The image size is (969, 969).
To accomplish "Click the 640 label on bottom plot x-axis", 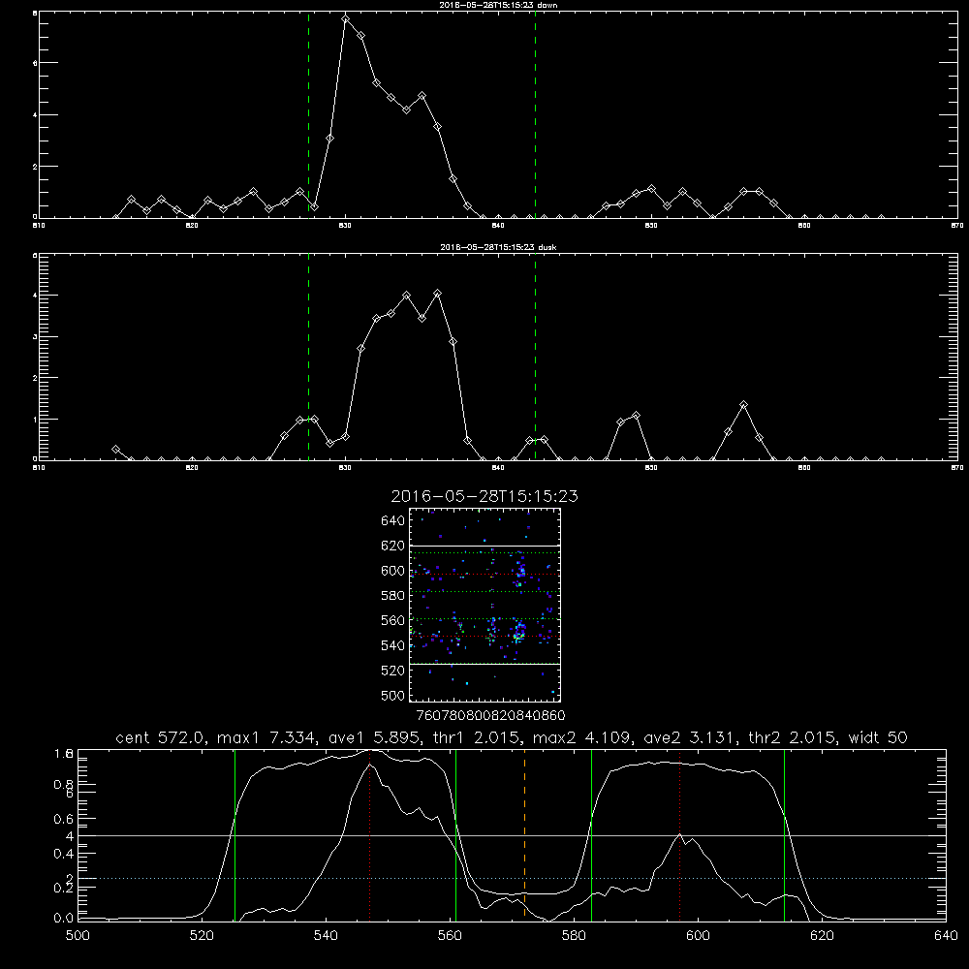I will (946, 936).
